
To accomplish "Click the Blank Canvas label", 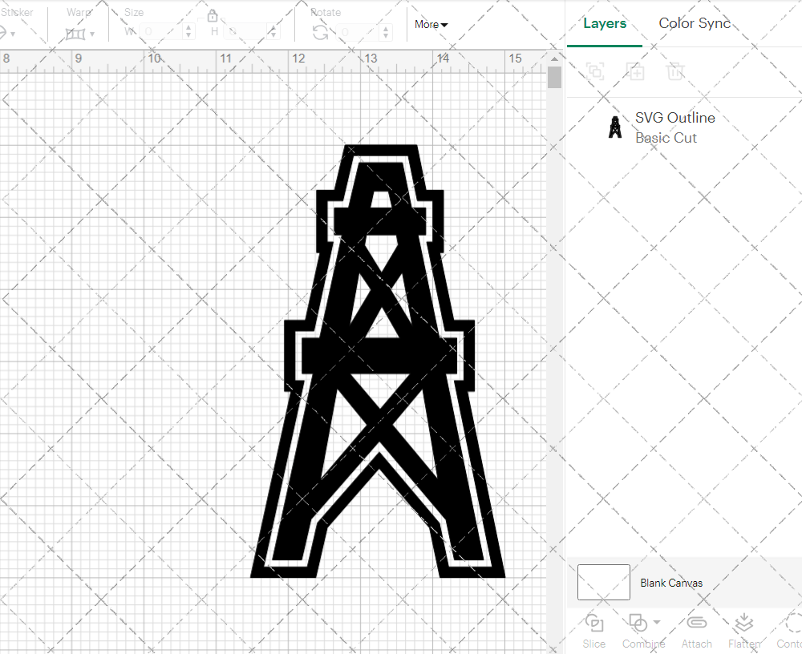I will point(671,583).
